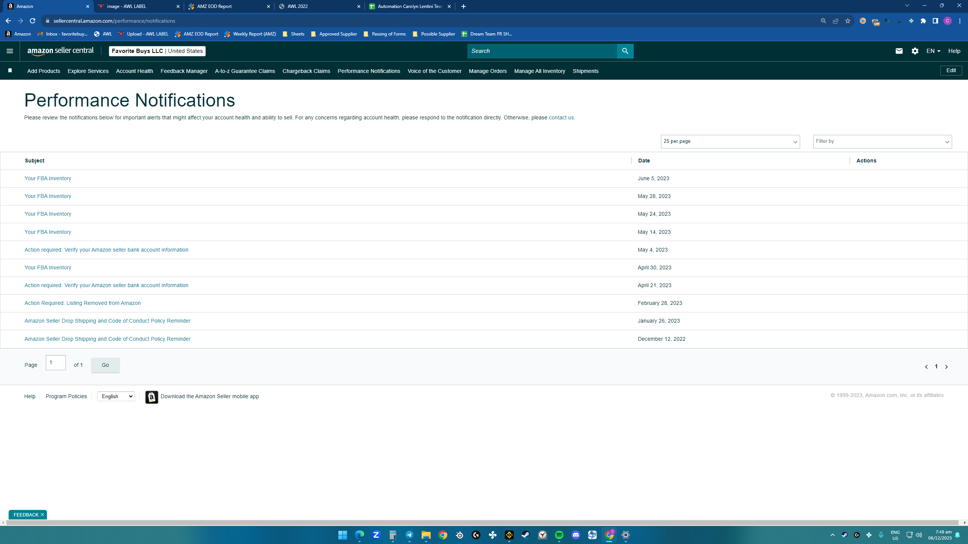
Task: Click the browser back arrow
Action: (x=8, y=21)
